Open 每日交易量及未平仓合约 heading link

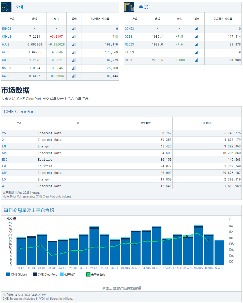coord(29,210)
